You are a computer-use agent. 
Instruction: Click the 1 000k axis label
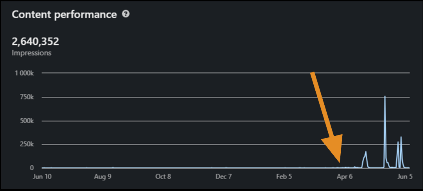pos(24,73)
